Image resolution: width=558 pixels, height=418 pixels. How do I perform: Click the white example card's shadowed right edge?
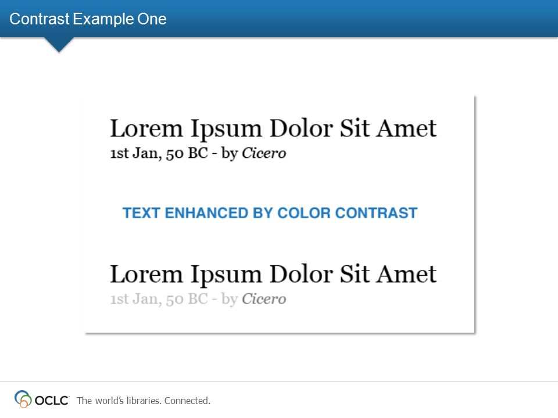(x=475, y=214)
